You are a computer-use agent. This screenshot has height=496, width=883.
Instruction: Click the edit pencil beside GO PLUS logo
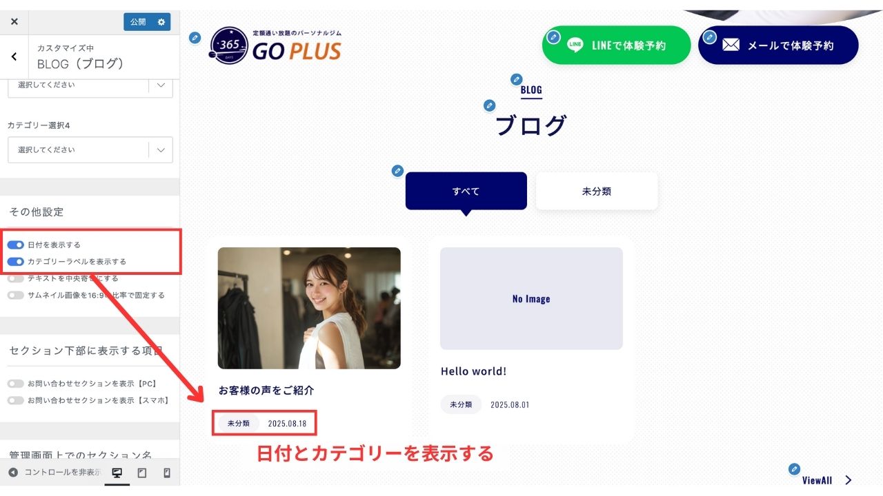click(195, 37)
